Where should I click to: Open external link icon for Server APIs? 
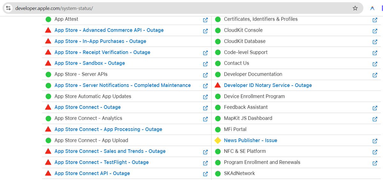(x=206, y=75)
